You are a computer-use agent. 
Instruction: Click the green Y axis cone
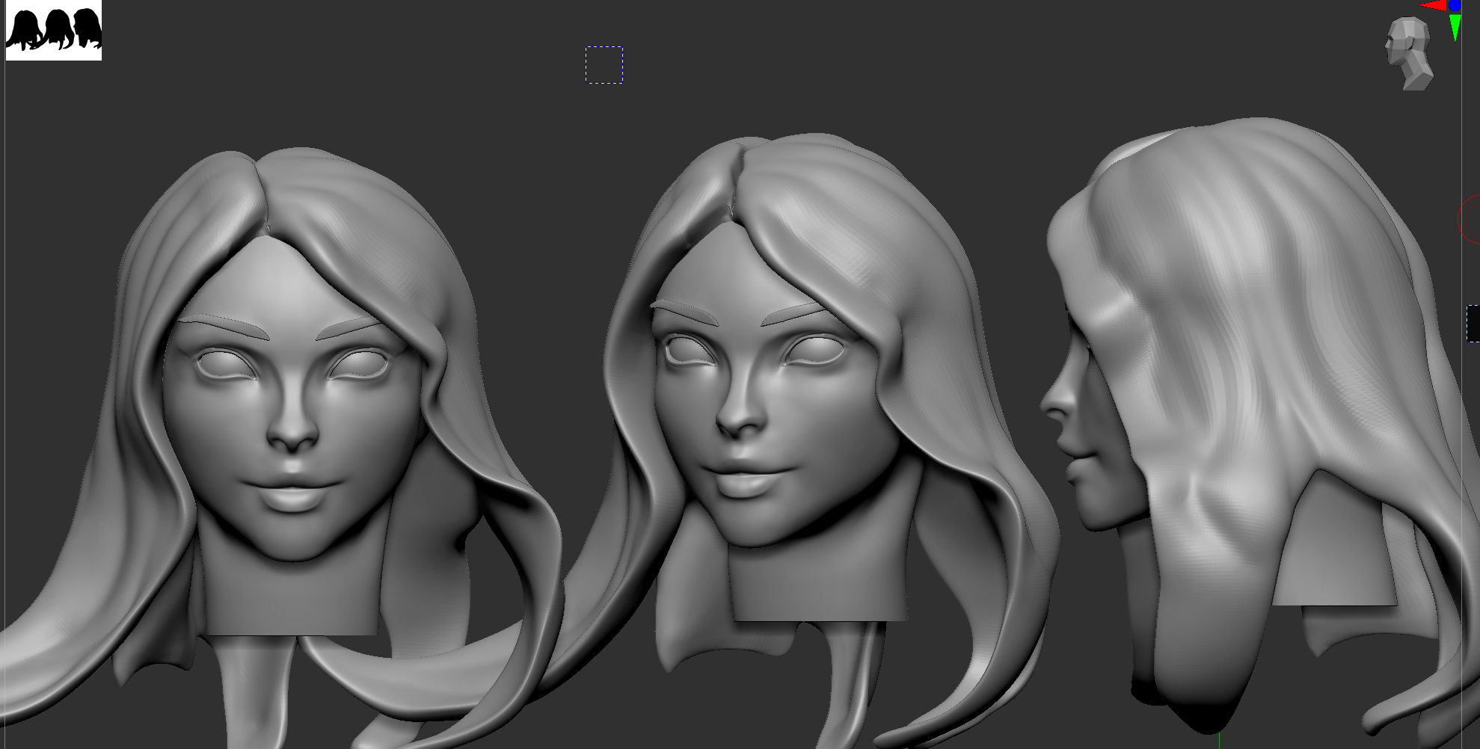pos(1455,28)
